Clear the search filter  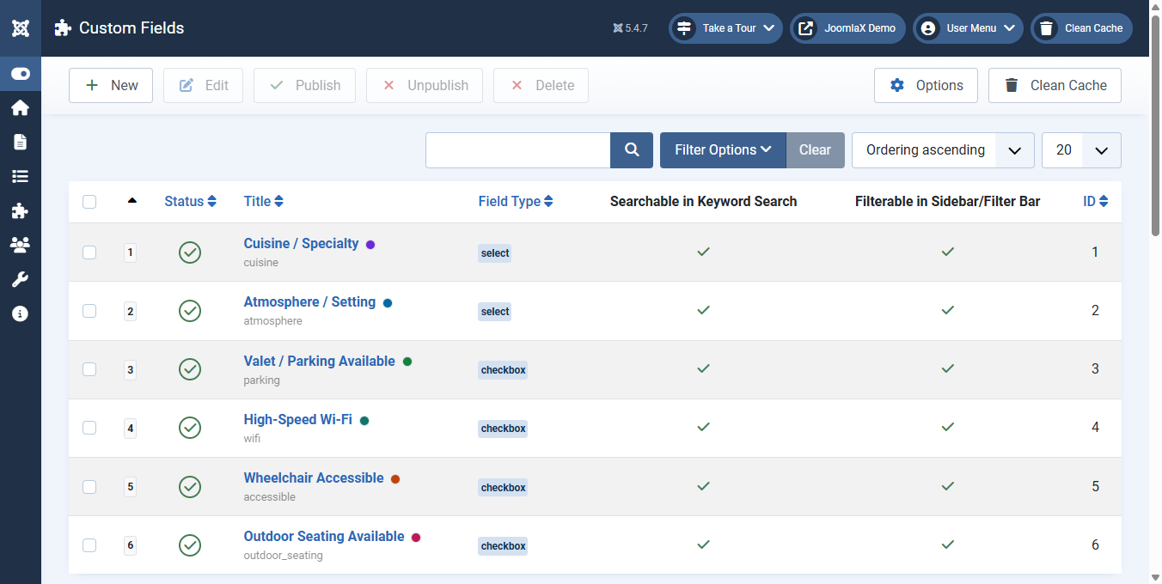(x=815, y=150)
